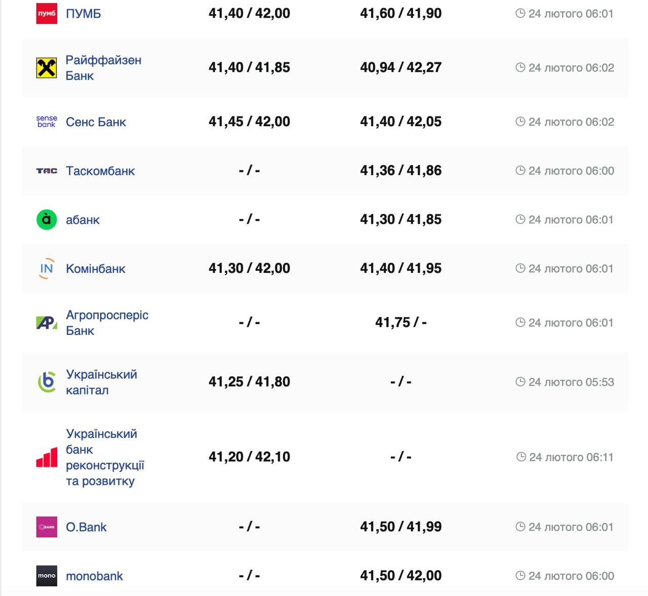Click the green абанк logo icon
This screenshot has height=596, width=648.
[47, 220]
